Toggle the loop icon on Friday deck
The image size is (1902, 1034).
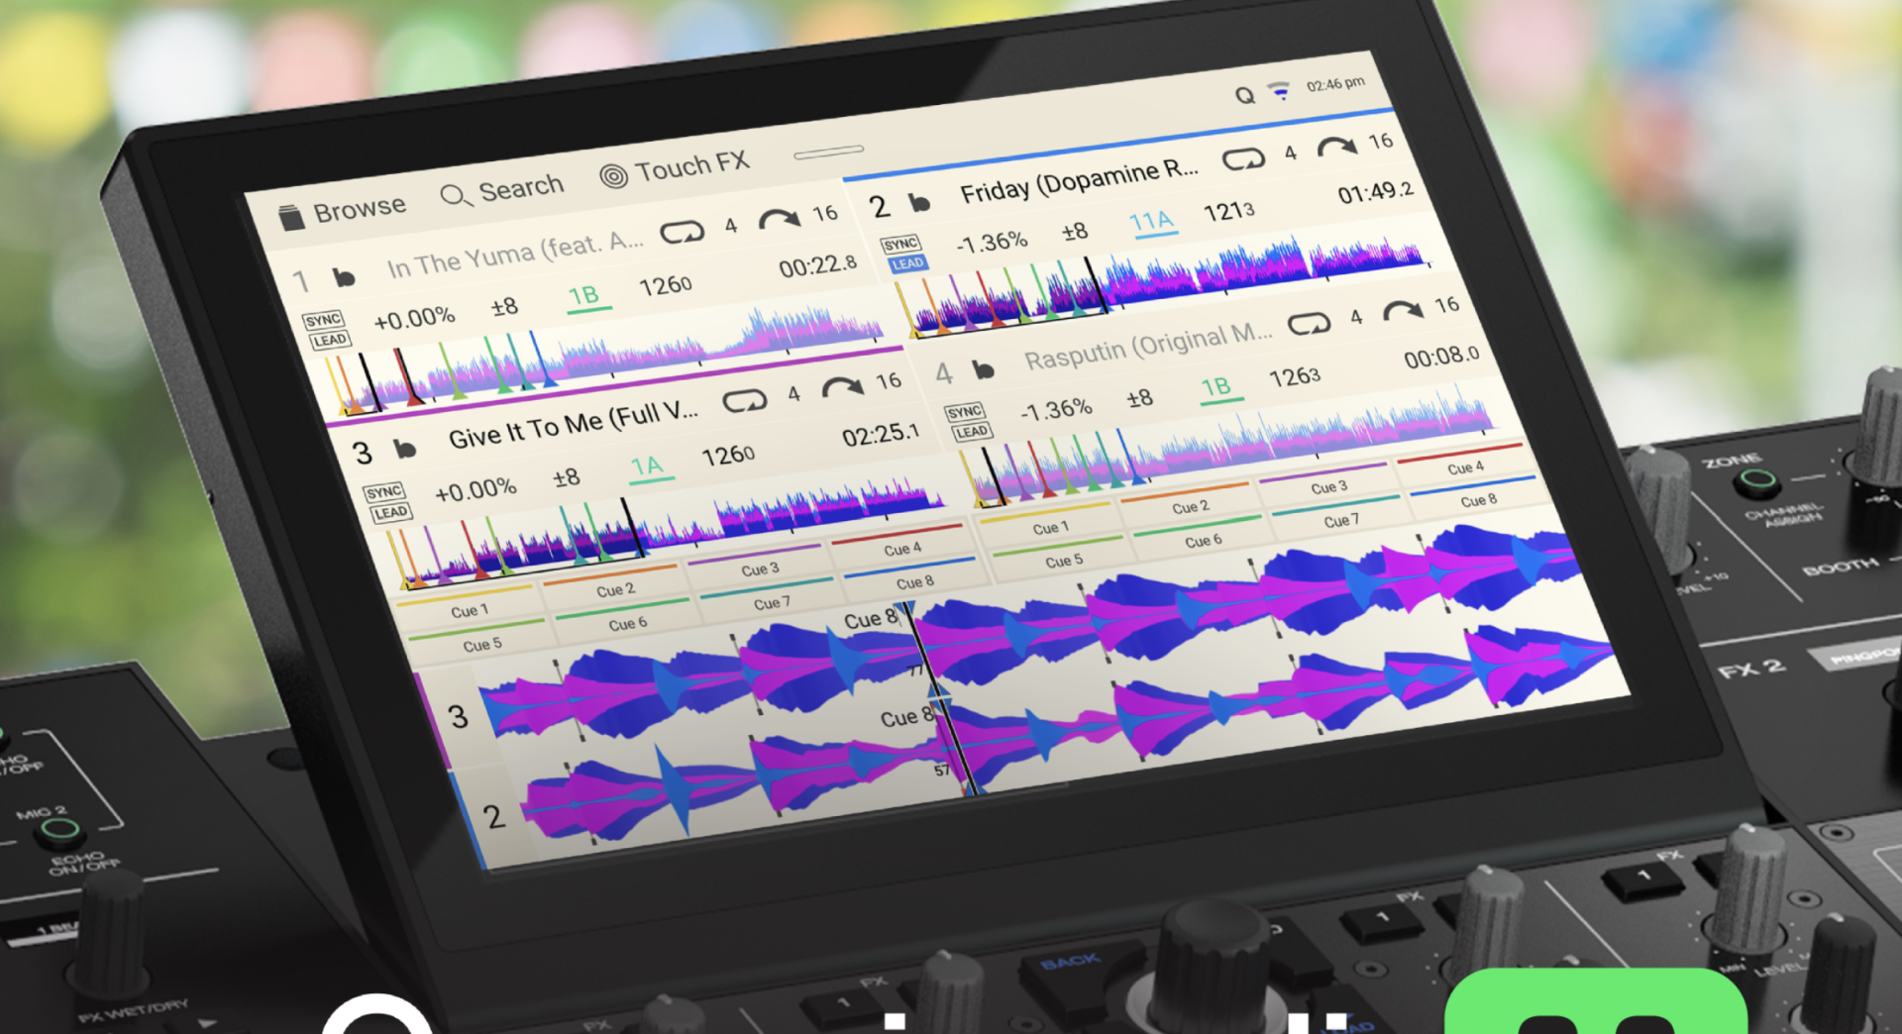pos(1243,158)
